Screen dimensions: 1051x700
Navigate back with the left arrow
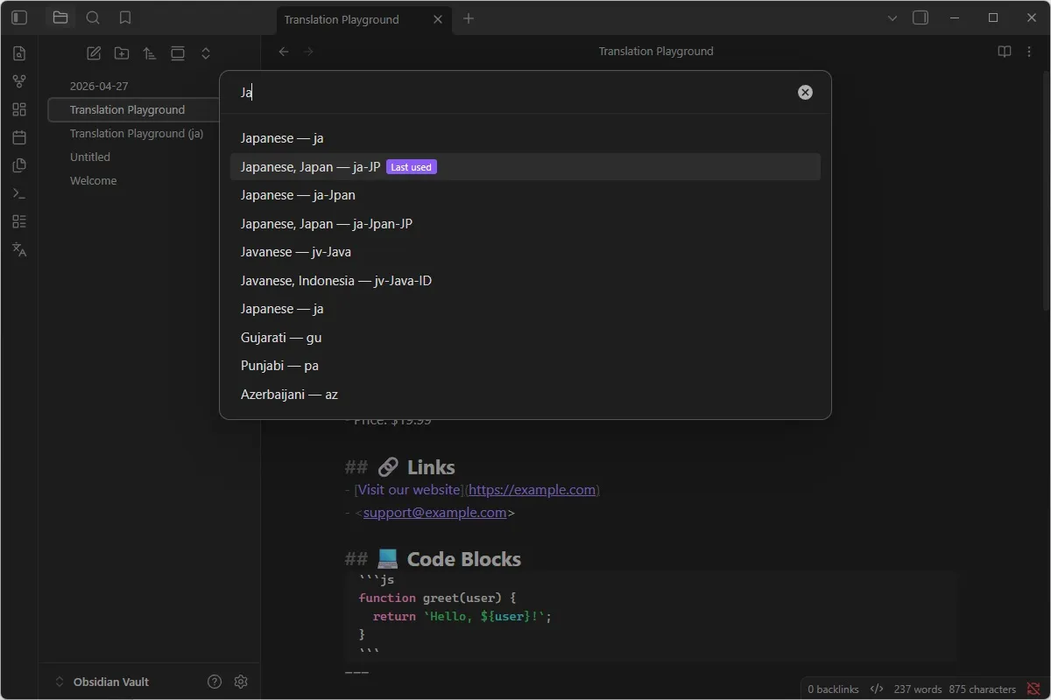pyautogui.click(x=284, y=52)
